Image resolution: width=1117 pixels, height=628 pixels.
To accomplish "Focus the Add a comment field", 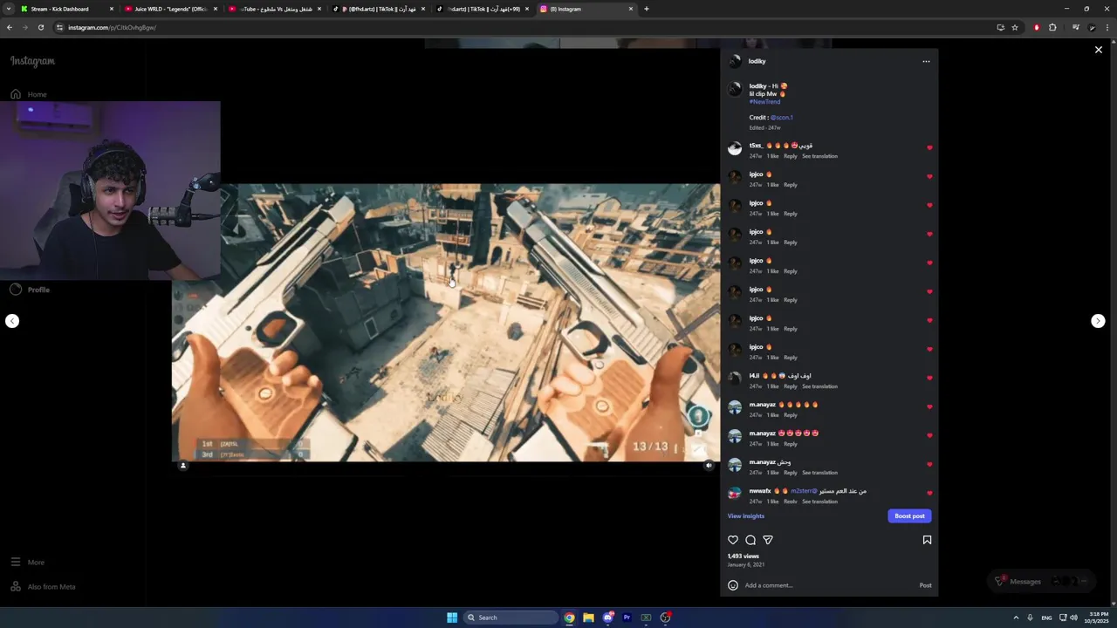I will (x=827, y=585).
